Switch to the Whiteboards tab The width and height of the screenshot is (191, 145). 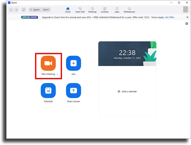(129, 10)
